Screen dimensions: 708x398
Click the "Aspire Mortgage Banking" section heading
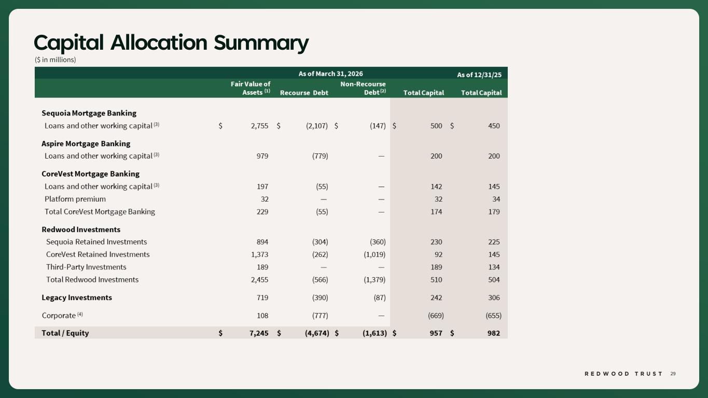tap(86, 144)
